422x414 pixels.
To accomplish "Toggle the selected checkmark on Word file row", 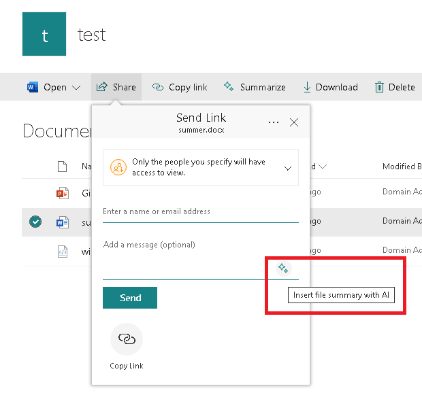I will [x=35, y=222].
